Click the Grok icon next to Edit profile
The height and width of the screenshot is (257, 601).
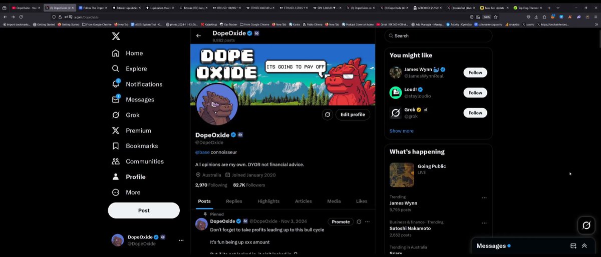328,114
